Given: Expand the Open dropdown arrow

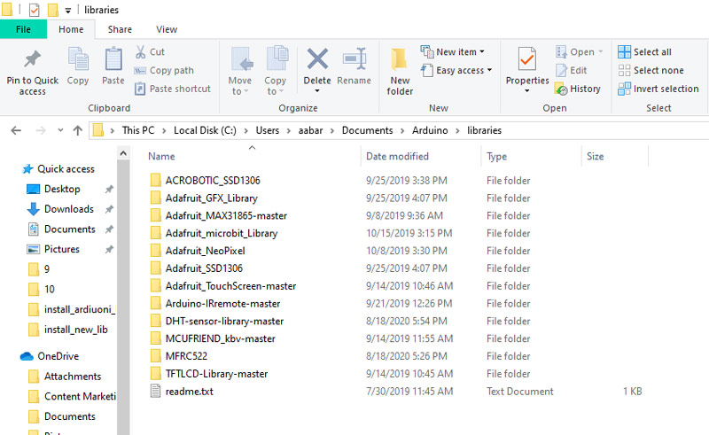Looking at the screenshot, I should point(601,52).
